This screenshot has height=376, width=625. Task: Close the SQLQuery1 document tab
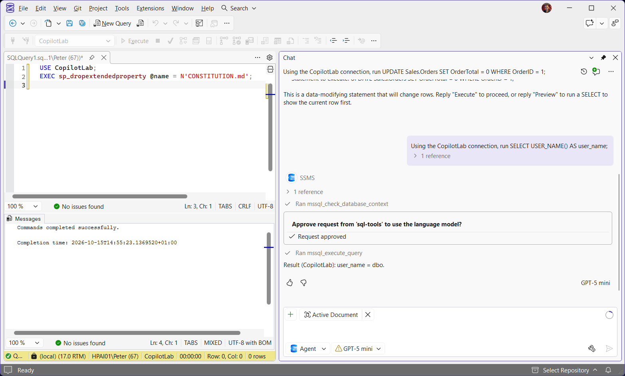(x=104, y=57)
